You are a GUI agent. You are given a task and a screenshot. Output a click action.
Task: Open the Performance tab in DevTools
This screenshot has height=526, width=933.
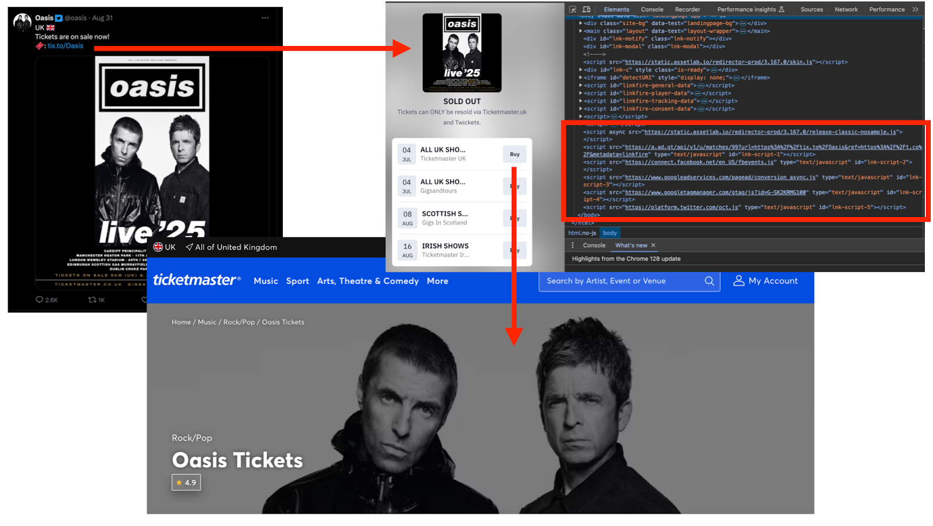click(887, 9)
